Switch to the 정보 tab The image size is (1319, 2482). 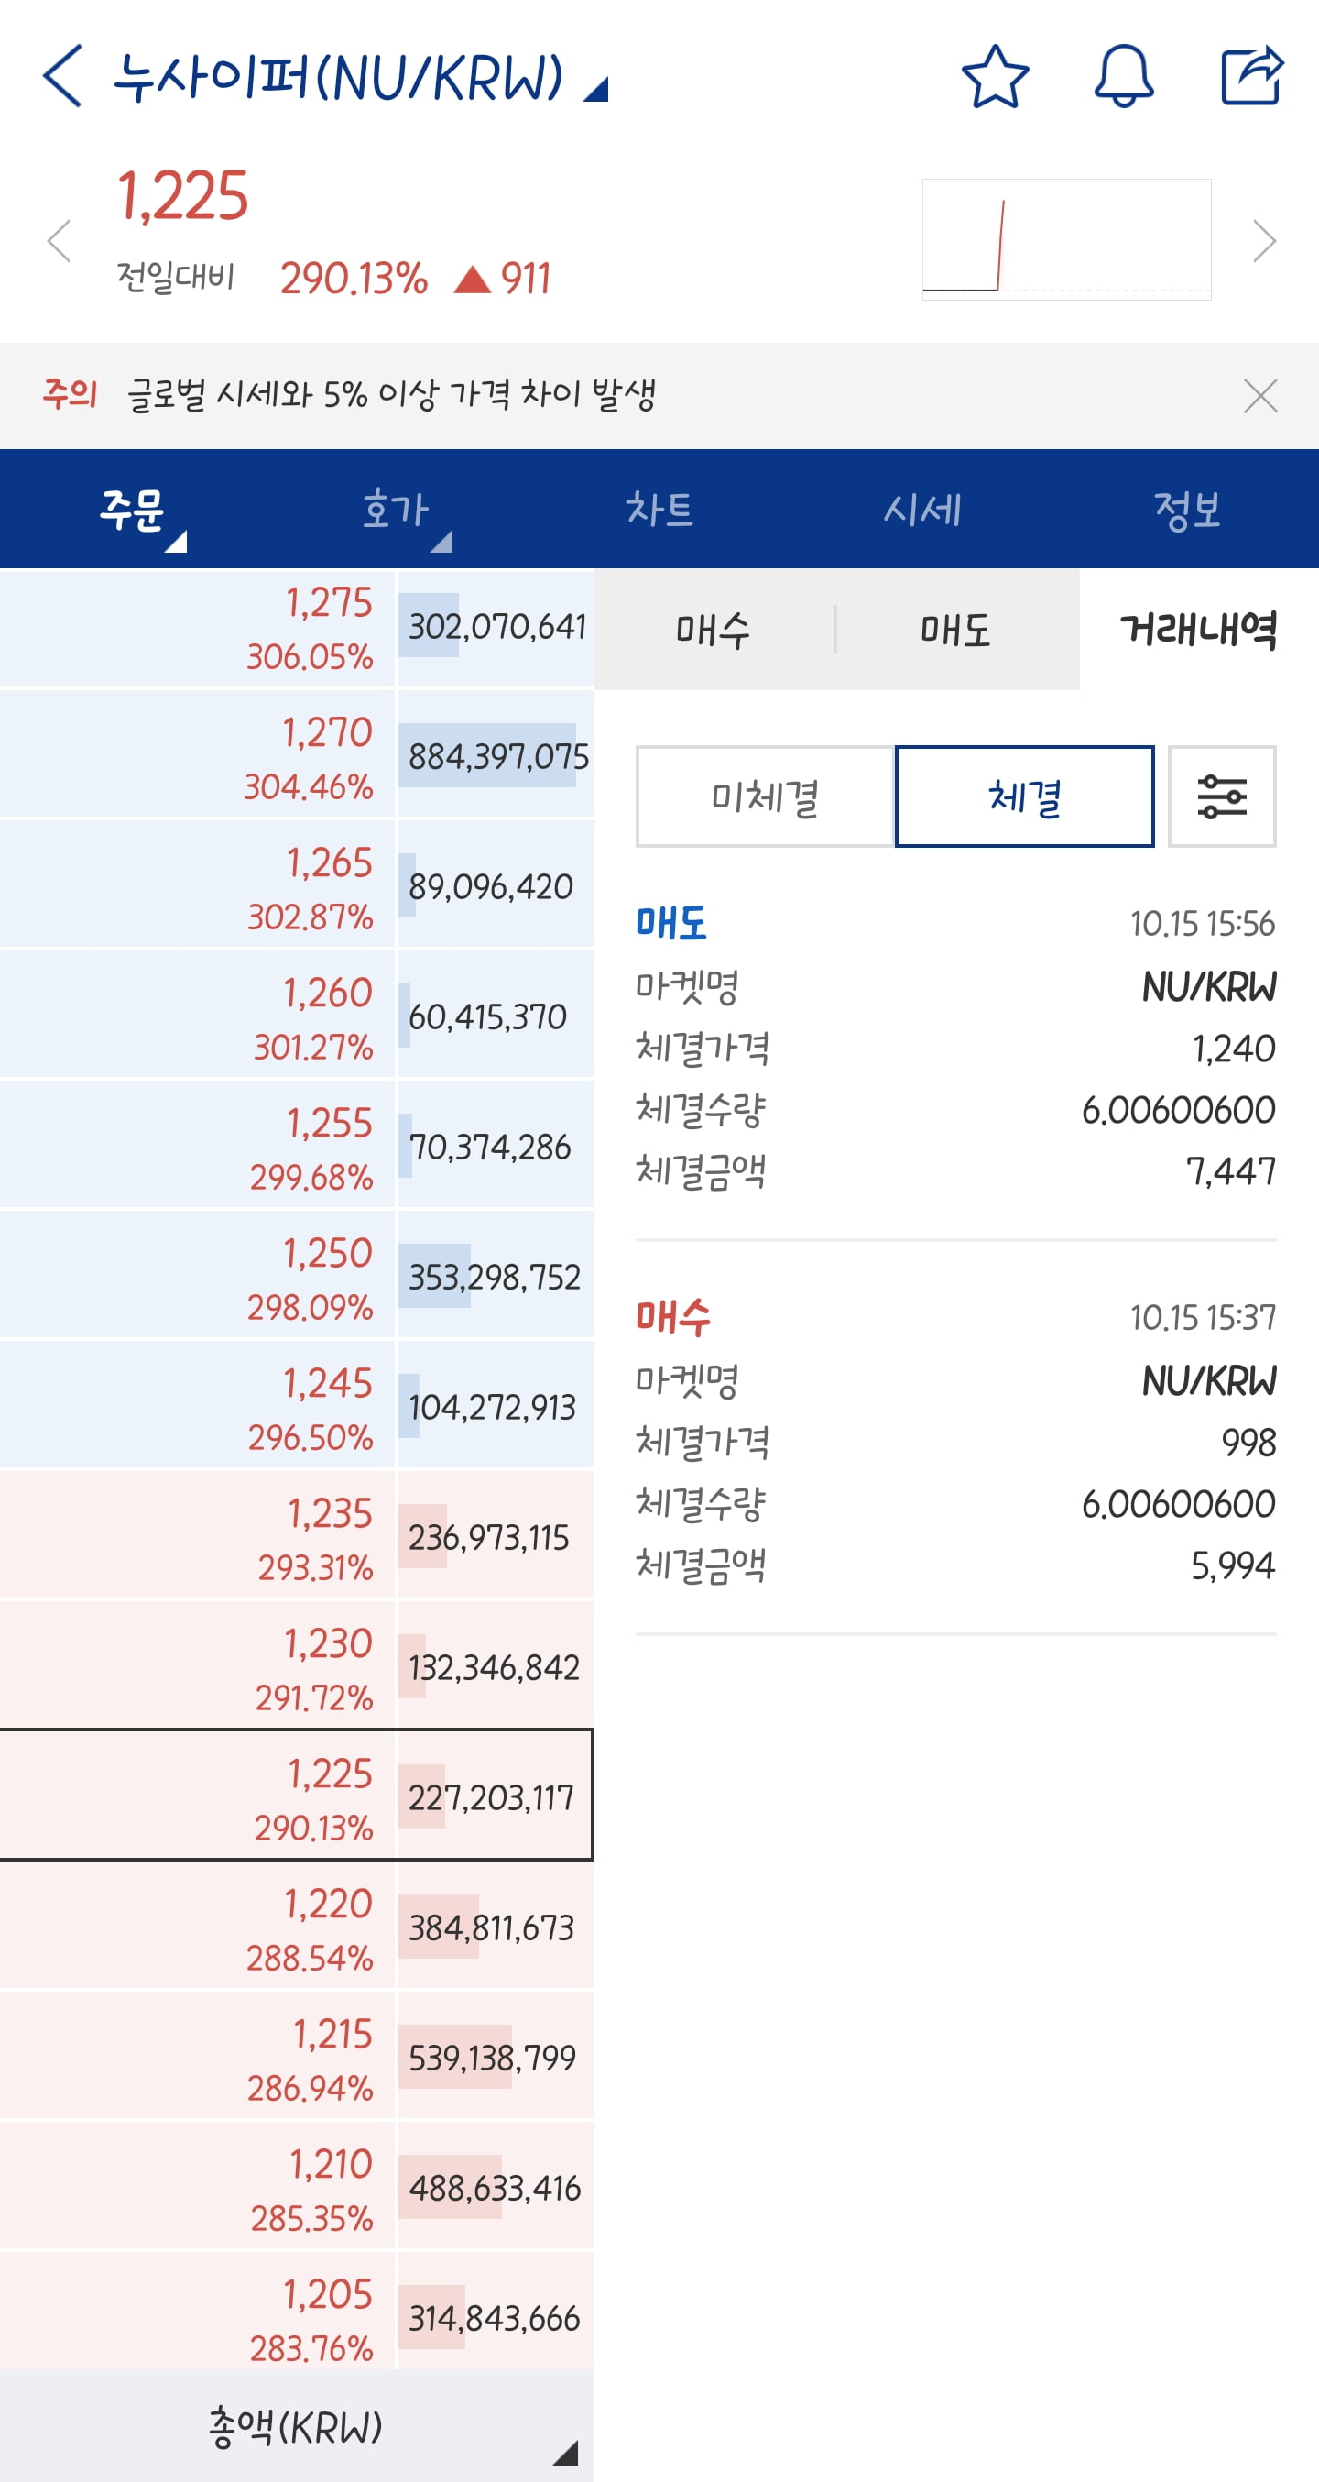(1187, 509)
